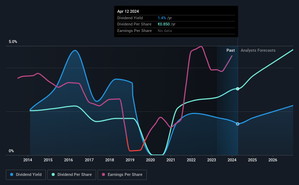Click the 2017 x-axis label
299x185 pixels.
(89, 160)
